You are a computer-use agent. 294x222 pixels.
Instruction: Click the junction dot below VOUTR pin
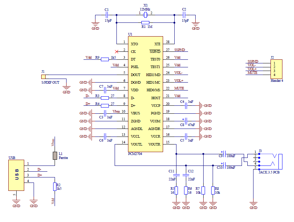[x=176, y=154]
